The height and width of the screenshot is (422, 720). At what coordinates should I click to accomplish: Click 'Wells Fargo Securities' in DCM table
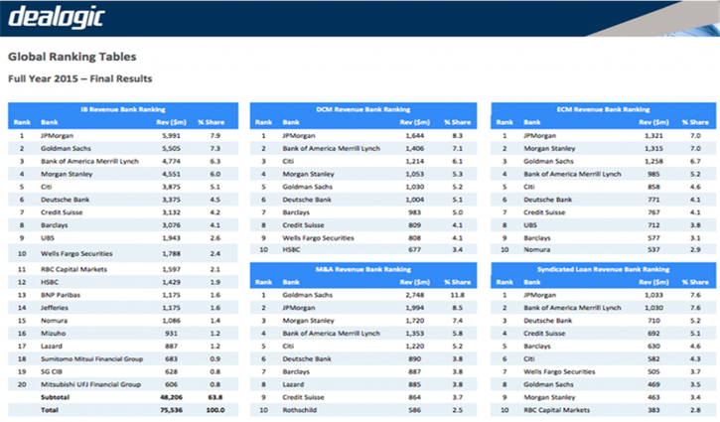(318, 238)
